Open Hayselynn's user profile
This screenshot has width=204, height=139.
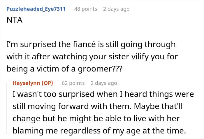(x=26, y=83)
